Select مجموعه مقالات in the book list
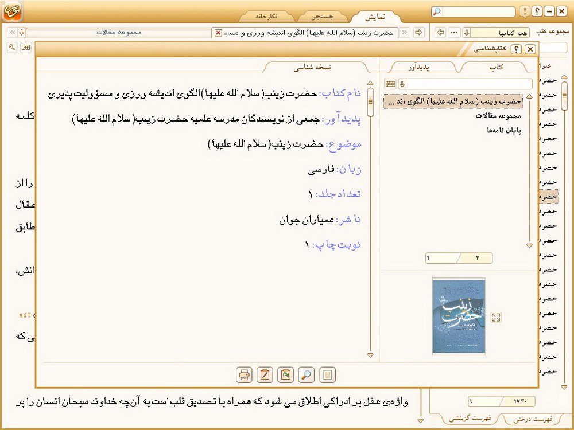 pyautogui.click(x=497, y=116)
